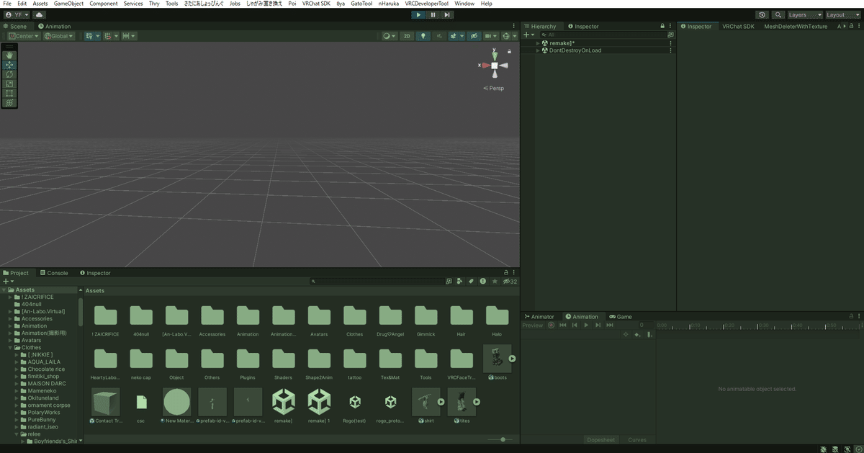This screenshot has height=453, width=864.
Task: Open the Layers dropdown
Action: [x=804, y=14]
